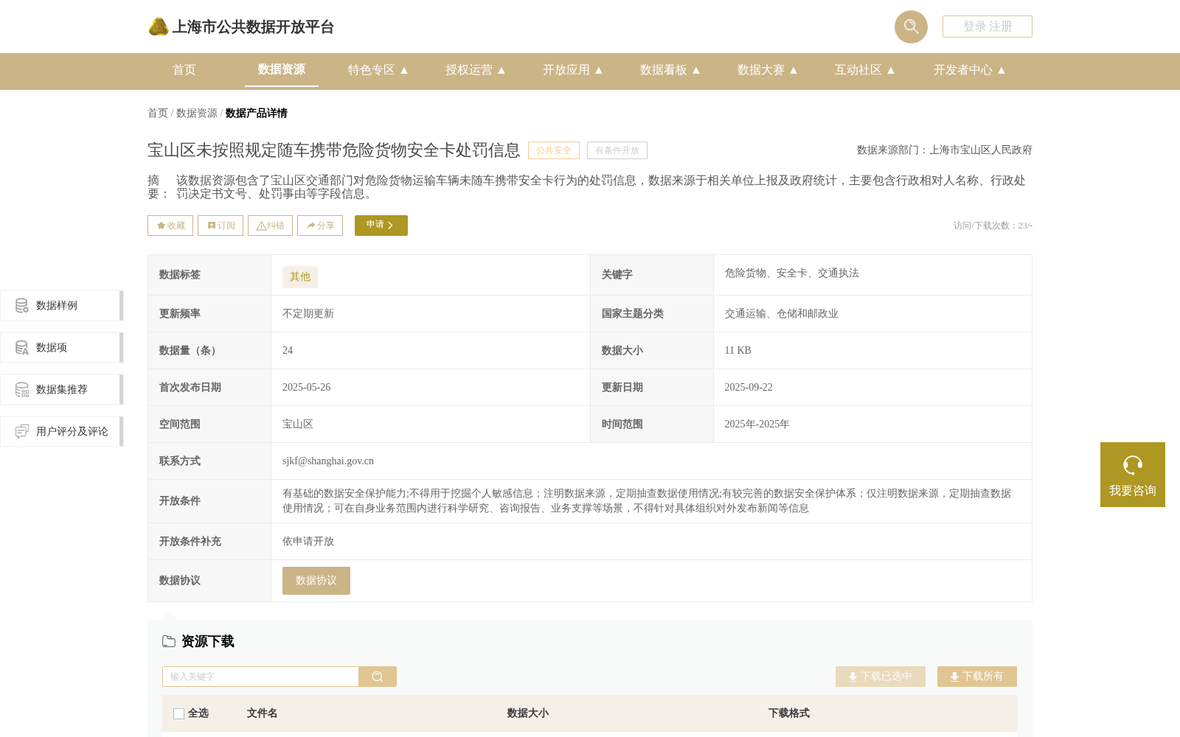Click first publish date 2025-05-26
Viewport: 1180px width, 737px height.
point(307,388)
